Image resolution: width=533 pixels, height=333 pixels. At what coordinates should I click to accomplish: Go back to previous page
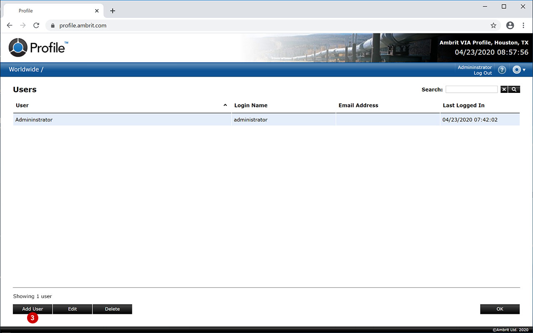click(x=10, y=25)
